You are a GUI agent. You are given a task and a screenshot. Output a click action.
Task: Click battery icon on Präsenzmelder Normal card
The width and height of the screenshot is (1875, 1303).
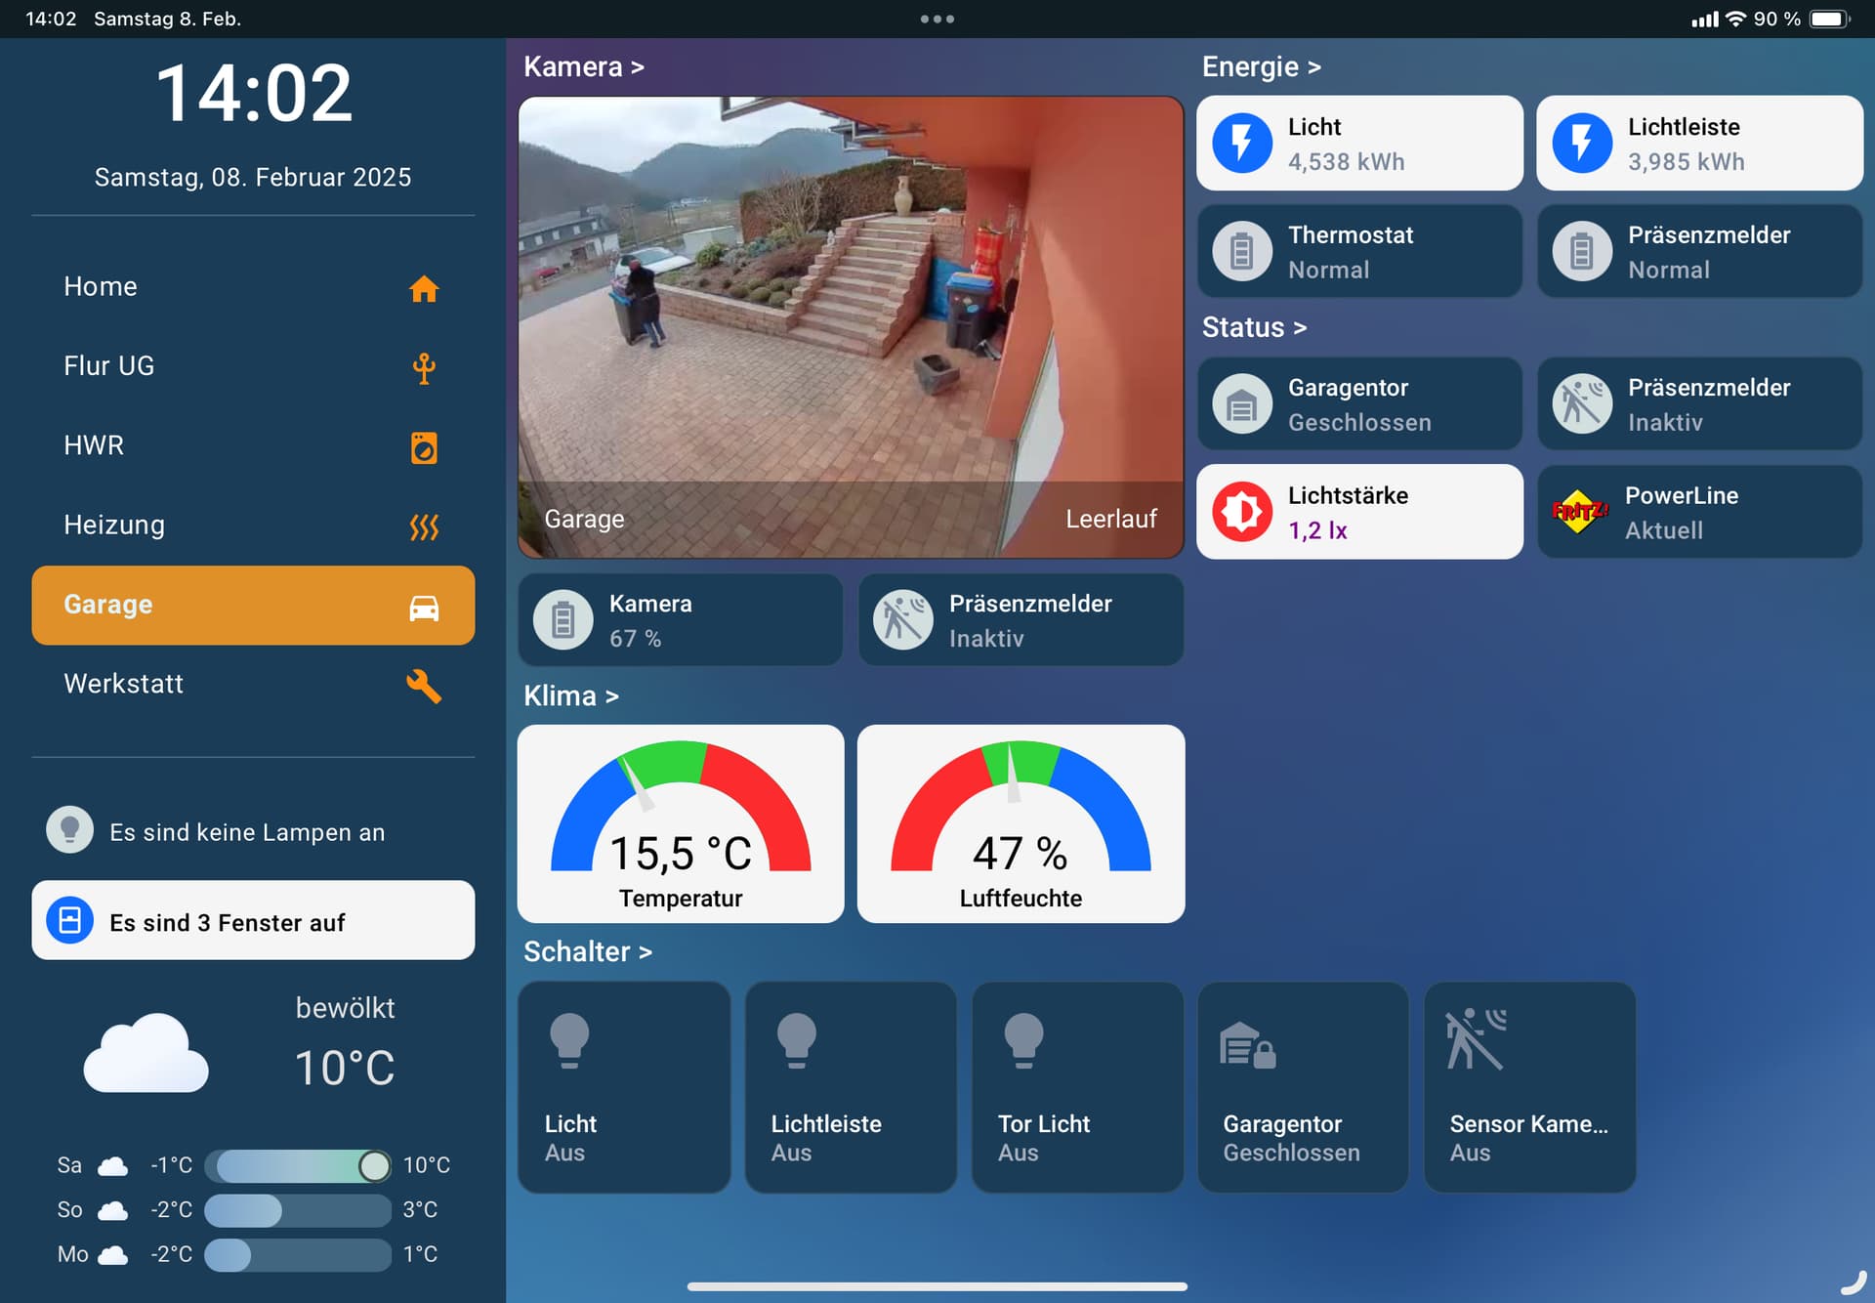(1582, 251)
